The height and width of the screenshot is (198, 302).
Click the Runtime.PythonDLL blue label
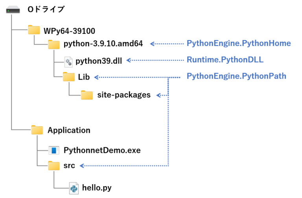click(225, 60)
